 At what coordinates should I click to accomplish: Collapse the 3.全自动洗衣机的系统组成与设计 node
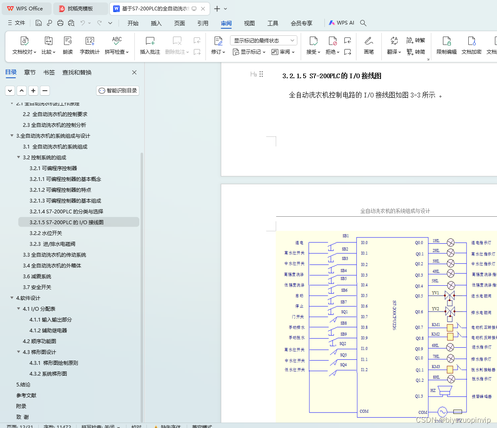point(12,136)
